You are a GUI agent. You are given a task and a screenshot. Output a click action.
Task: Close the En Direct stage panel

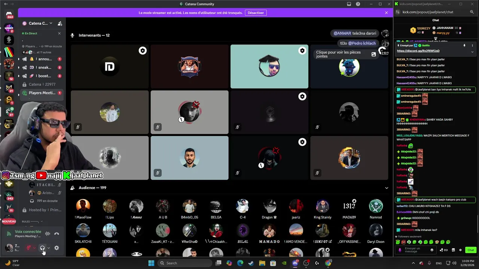(59, 33)
